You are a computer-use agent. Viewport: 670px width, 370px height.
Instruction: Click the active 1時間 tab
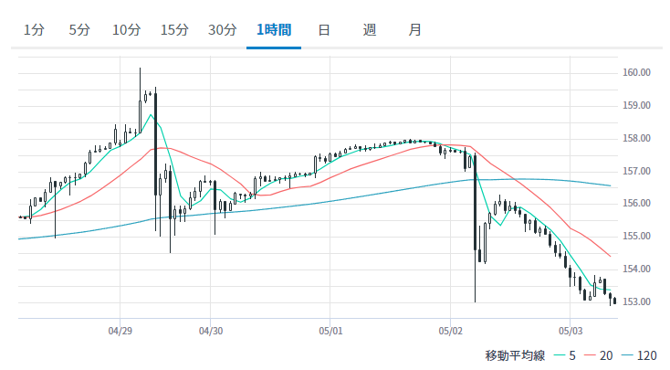click(x=274, y=29)
